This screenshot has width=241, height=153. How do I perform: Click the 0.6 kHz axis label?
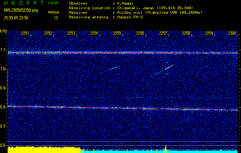point(3,145)
